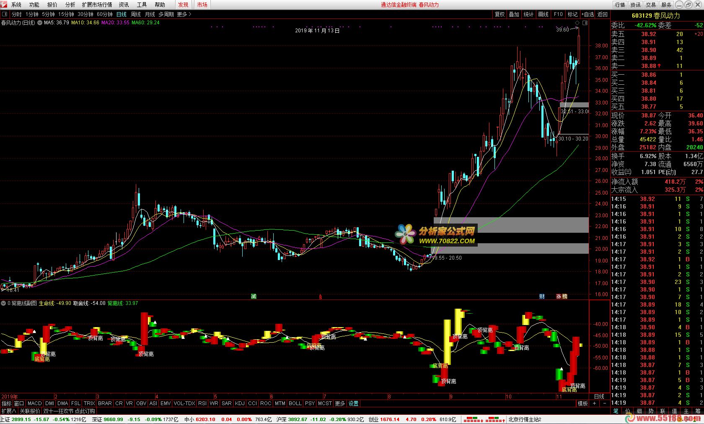Image resolution: width=704 pixels, height=424 pixels.
Task: Switch to the 行情 section
Action: [620, 5]
